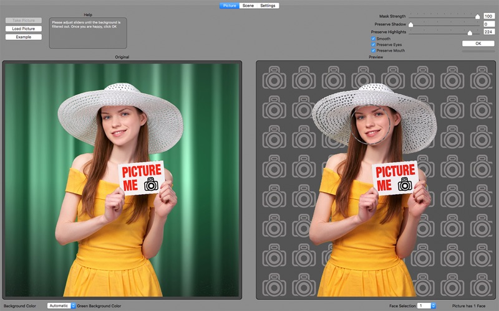Viewport: 499px width, 311px height.
Task: Select the Picture tab
Action: 228,6
